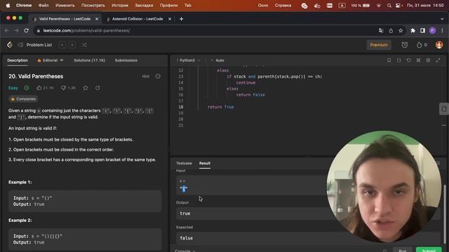Click the format code braces icon

398,60
